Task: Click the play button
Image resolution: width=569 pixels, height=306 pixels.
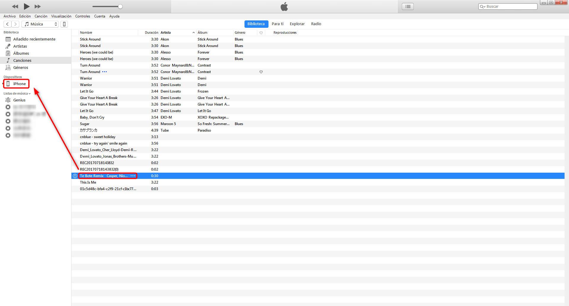Action: [x=26, y=6]
